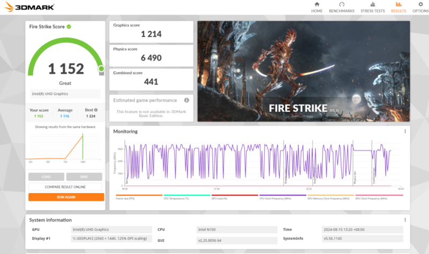Click the Load button

pyautogui.click(x=46, y=176)
